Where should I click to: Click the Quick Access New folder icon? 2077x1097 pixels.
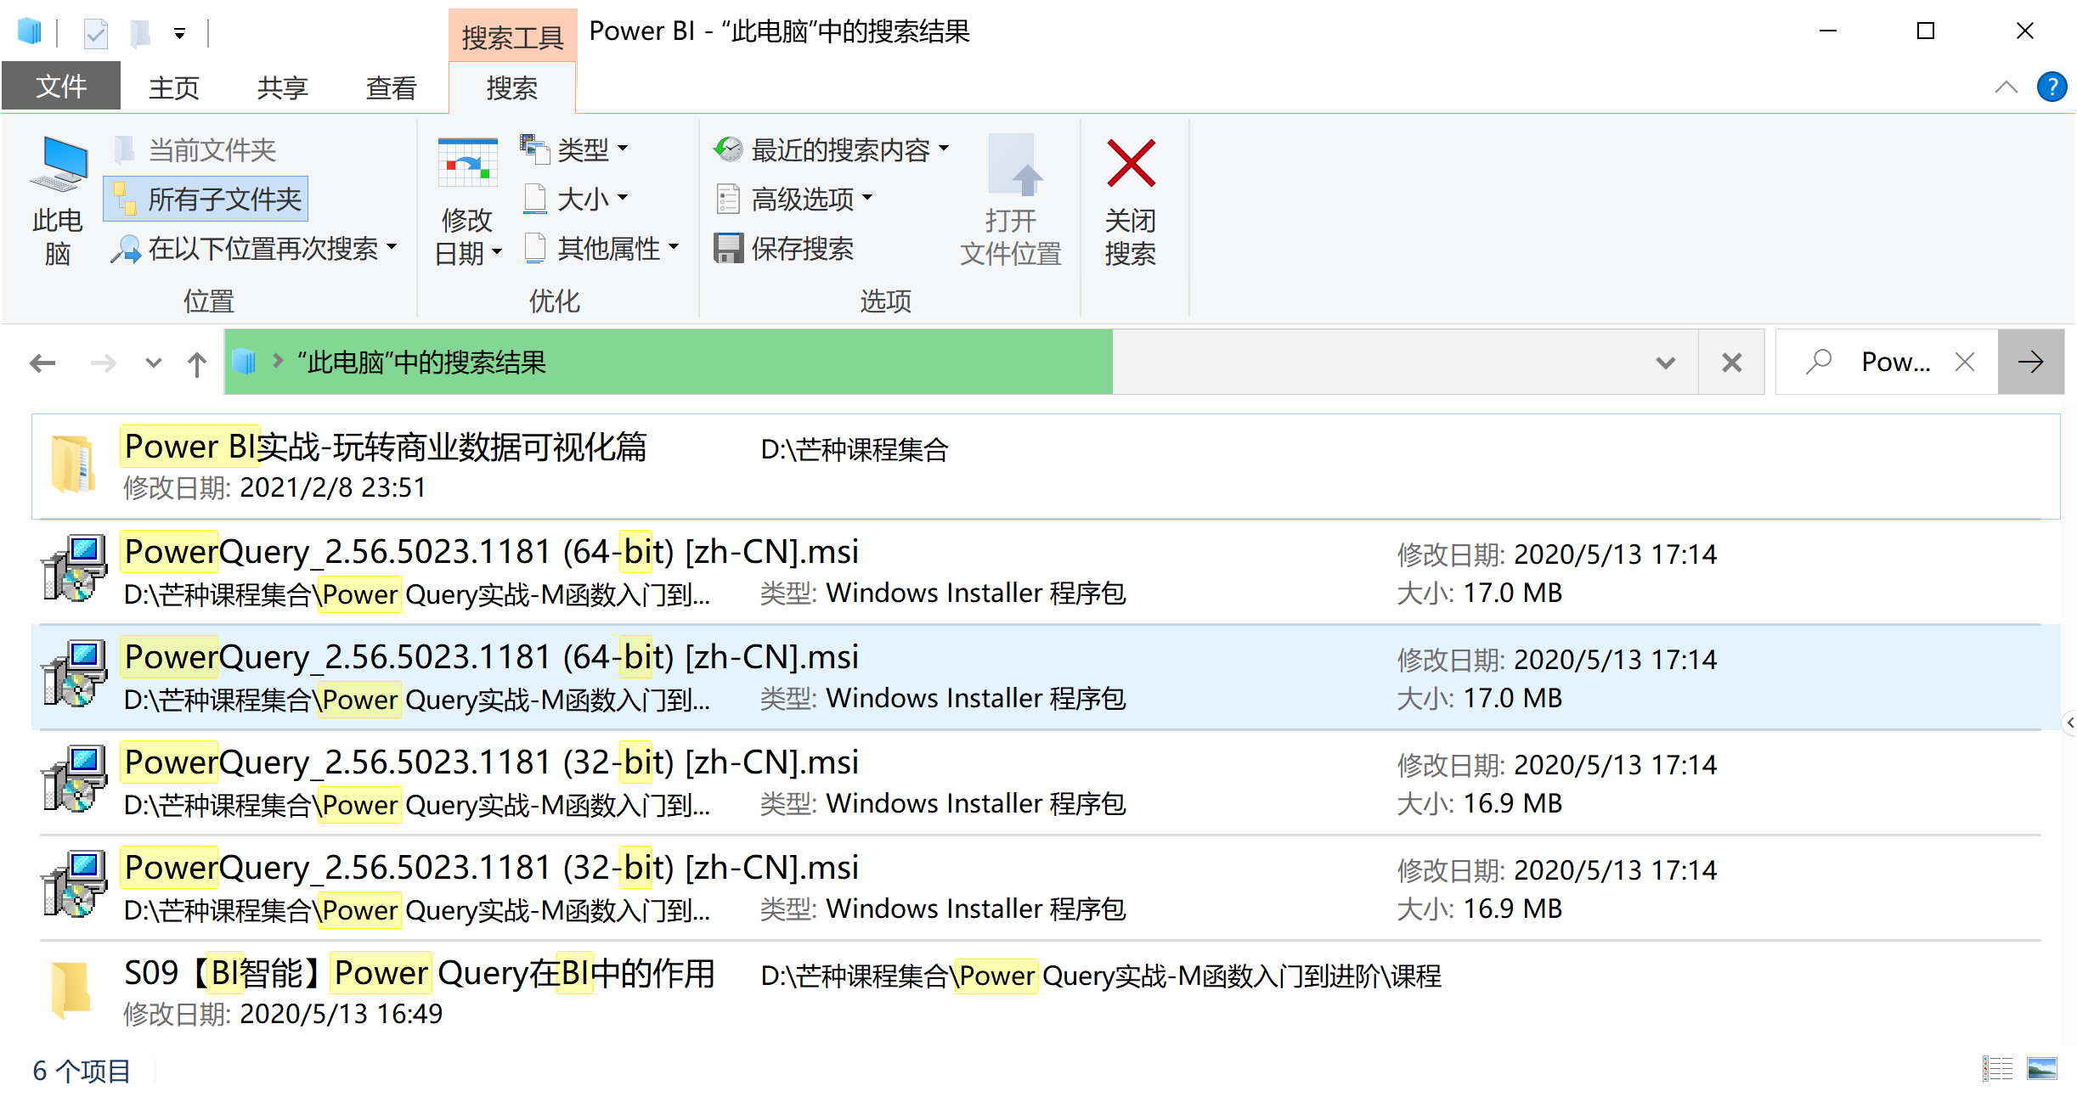(x=141, y=33)
